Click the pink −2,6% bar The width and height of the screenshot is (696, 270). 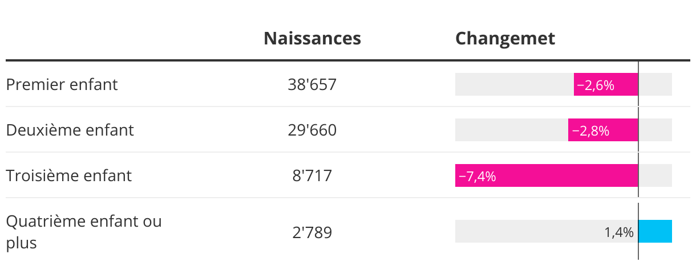(605, 85)
